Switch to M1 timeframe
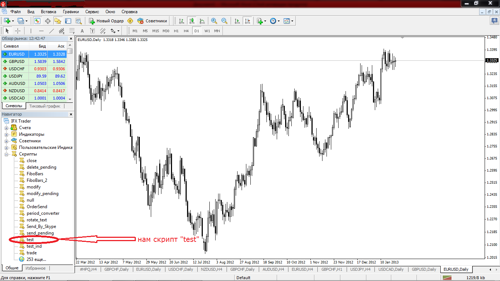Image resolution: width=500 pixels, height=281 pixels. click(135, 31)
